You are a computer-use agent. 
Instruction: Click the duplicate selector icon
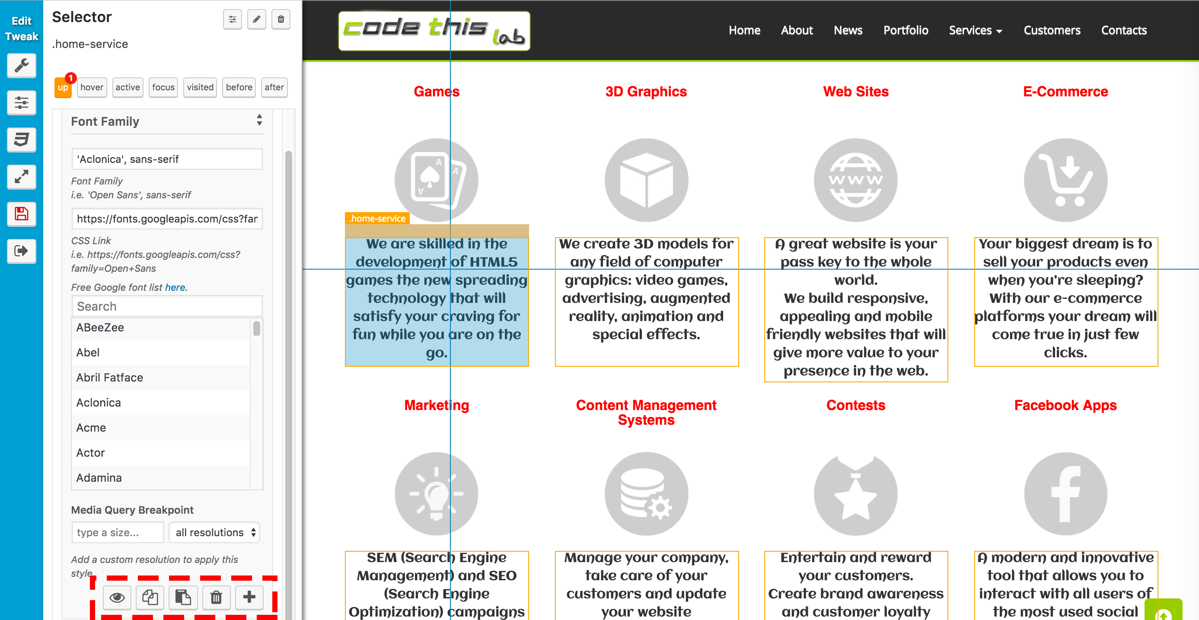click(150, 597)
